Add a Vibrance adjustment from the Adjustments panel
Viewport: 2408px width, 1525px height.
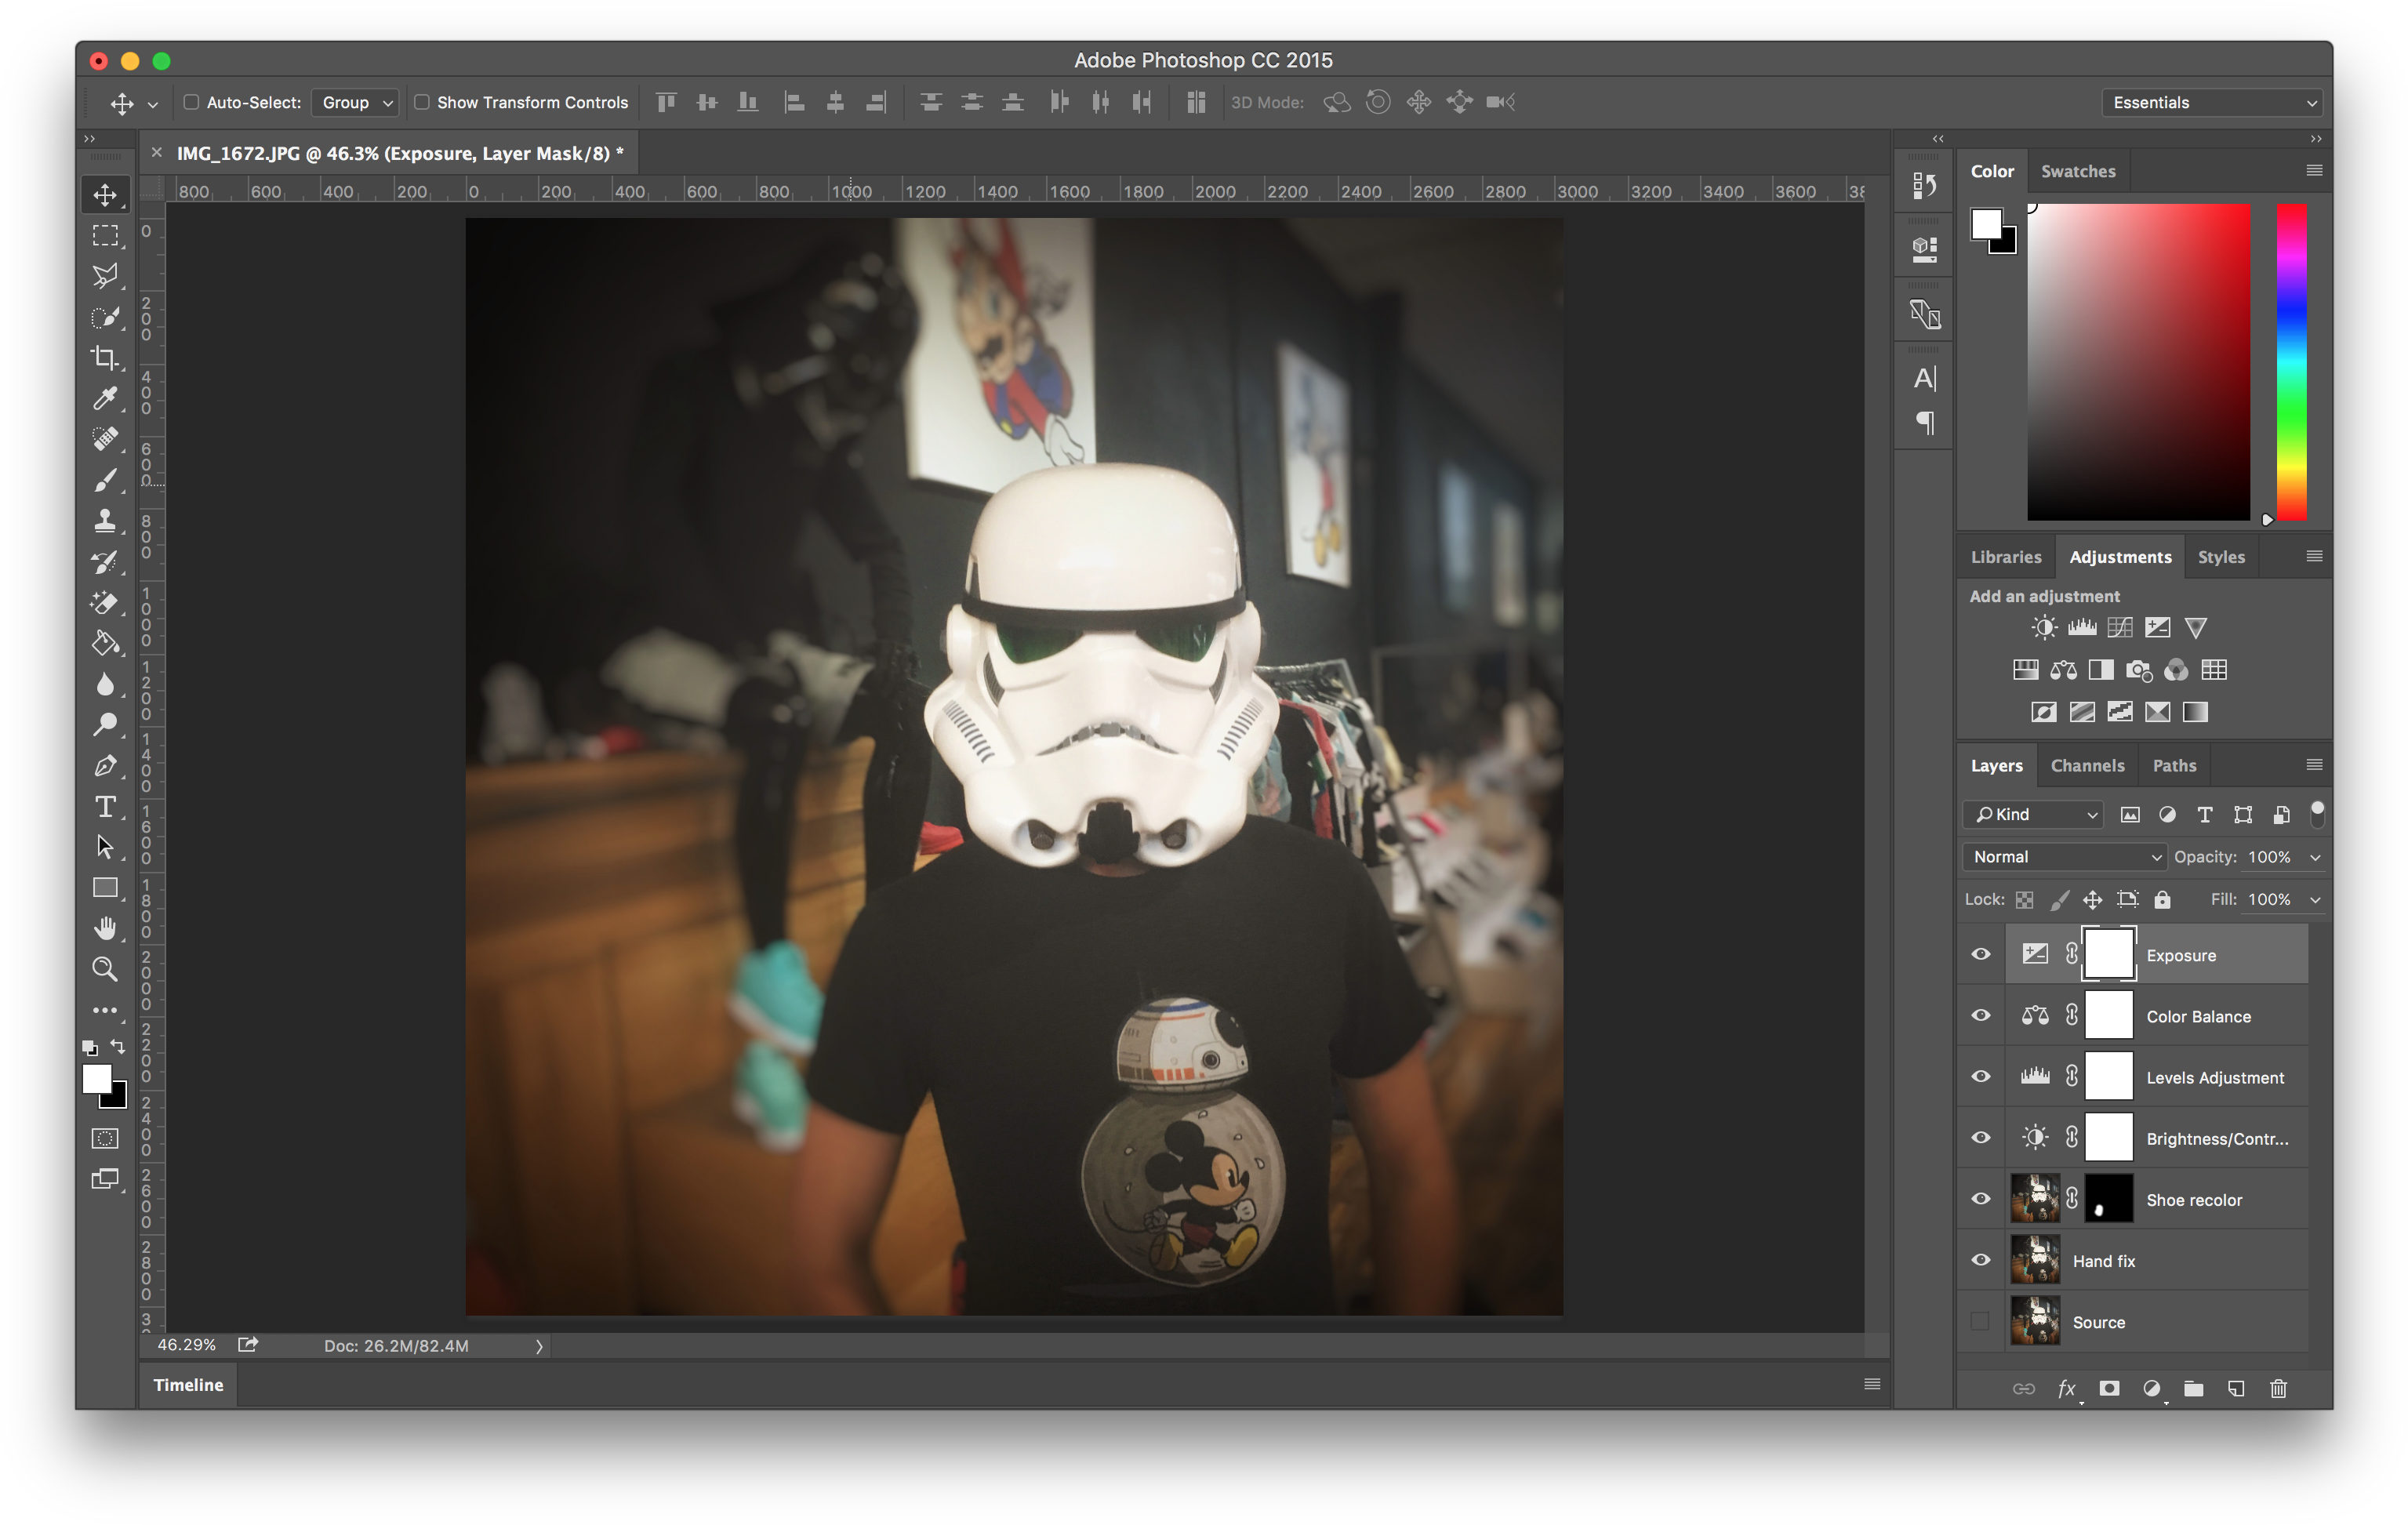[2196, 627]
